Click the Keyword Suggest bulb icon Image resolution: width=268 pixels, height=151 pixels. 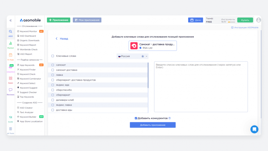click(18, 88)
